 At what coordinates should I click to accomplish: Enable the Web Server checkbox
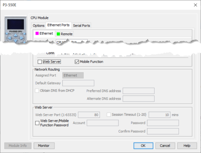tap(40, 62)
